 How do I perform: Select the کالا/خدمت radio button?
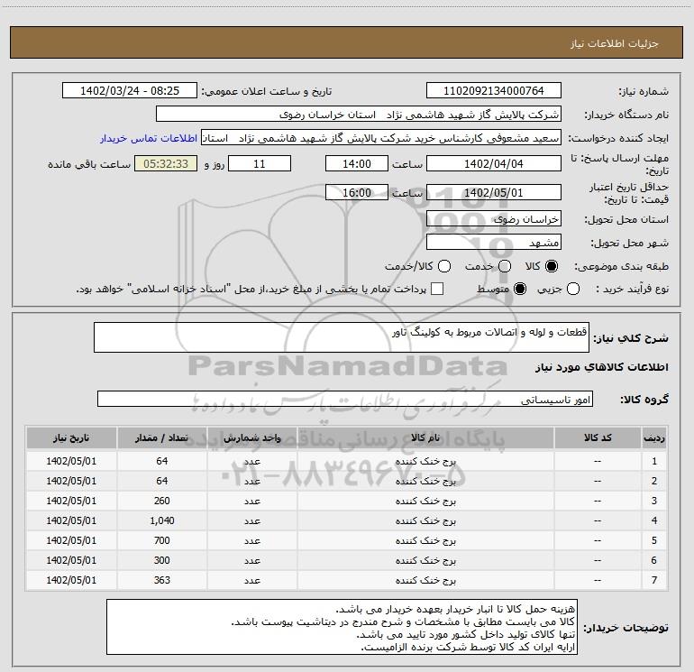pos(444,266)
